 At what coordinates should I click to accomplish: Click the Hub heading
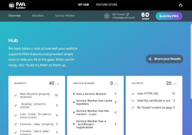click(13, 40)
